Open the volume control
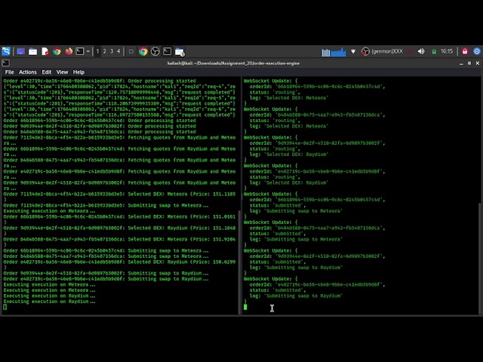This screenshot has width=483, height=362. [x=421, y=51]
